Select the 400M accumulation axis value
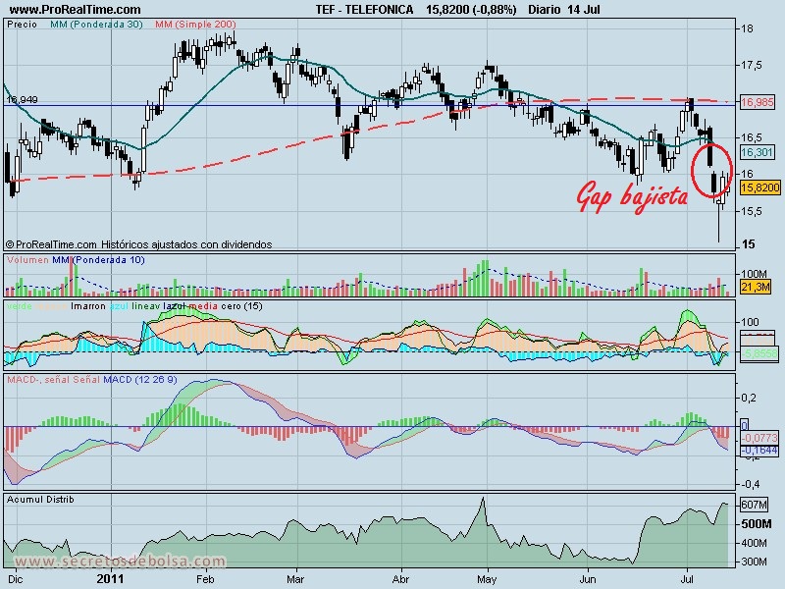This screenshot has width=785, height=589. tap(754, 543)
